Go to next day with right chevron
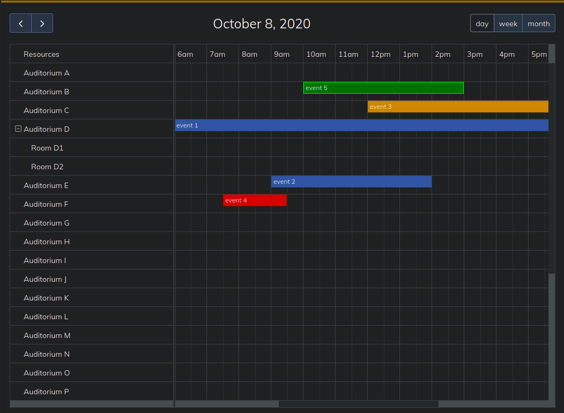Image resolution: width=564 pixels, height=413 pixels. [42, 24]
